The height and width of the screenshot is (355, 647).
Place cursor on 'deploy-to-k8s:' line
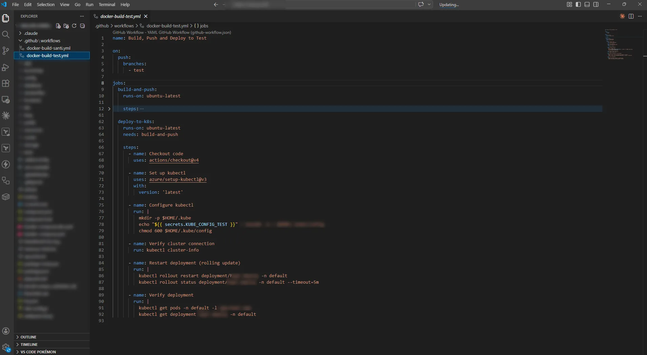(x=136, y=122)
